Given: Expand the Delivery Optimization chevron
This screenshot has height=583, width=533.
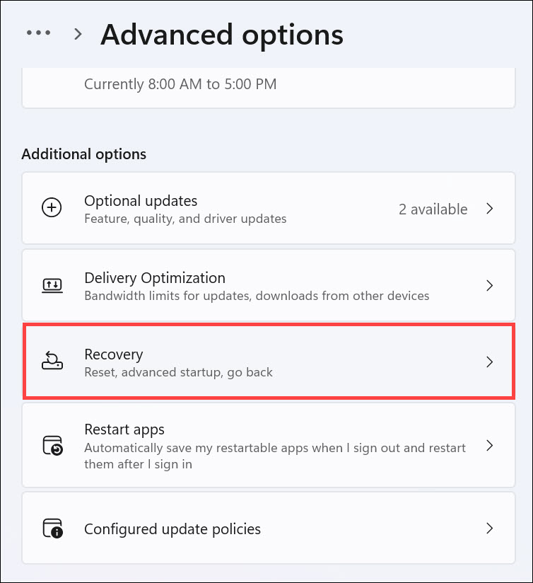Looking at the screenshot, I should point(490,285).
